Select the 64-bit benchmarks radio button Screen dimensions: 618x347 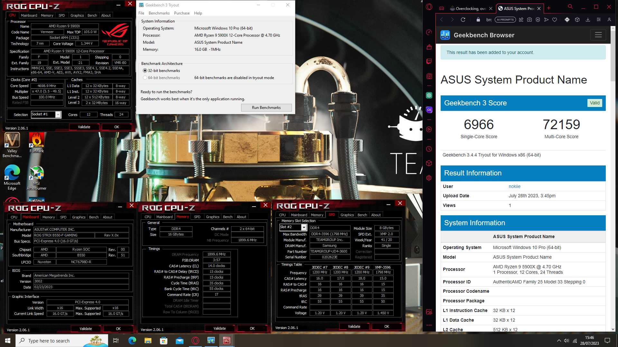(145, 78)
